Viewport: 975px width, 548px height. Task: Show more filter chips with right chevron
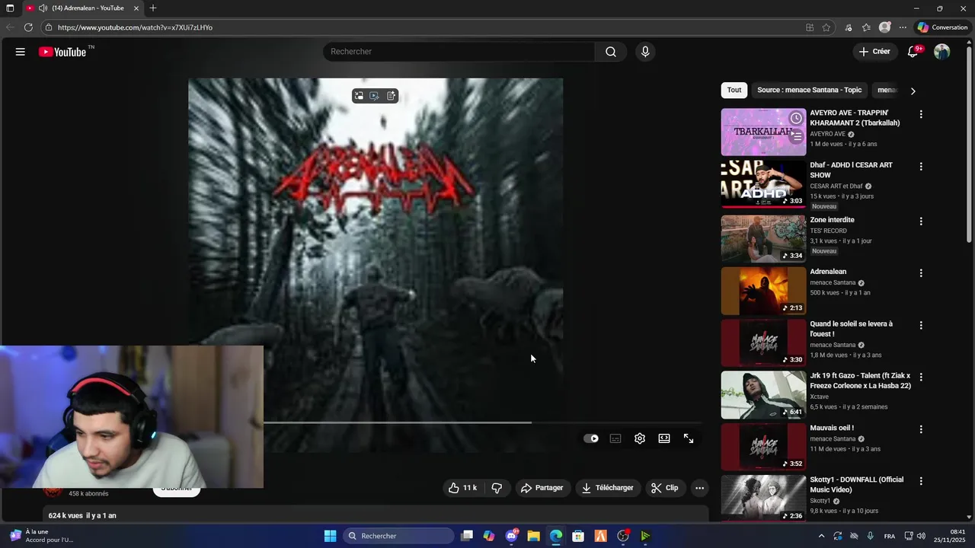click(x=913, y=91)
